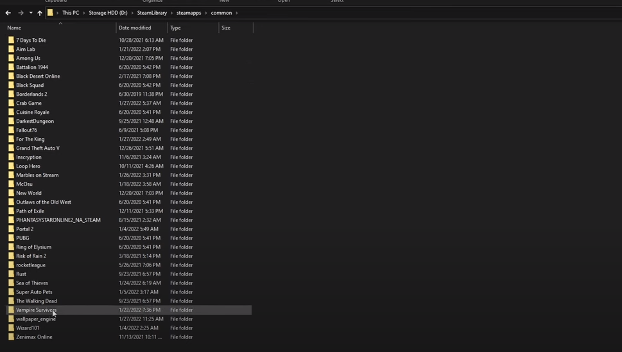
Task: Click the wallpaper_engine folder name
Action: pos(36,319)
